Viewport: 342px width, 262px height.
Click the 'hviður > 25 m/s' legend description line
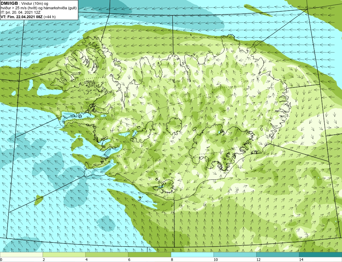click(x=39, y=8)
